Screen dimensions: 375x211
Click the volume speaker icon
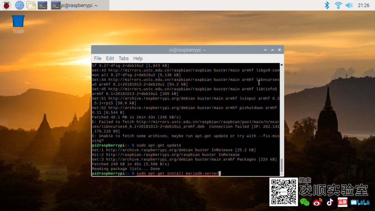349,5
